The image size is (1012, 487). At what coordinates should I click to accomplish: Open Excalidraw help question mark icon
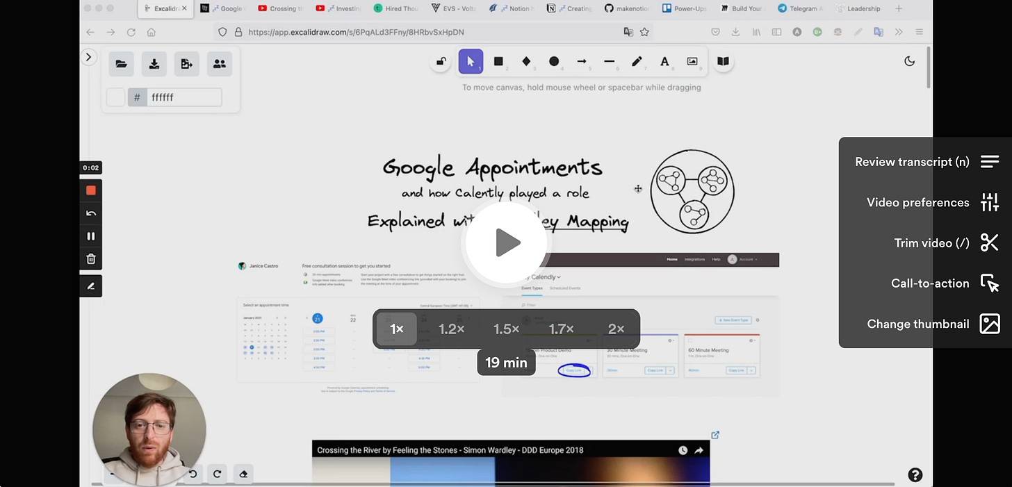point(915,475)
